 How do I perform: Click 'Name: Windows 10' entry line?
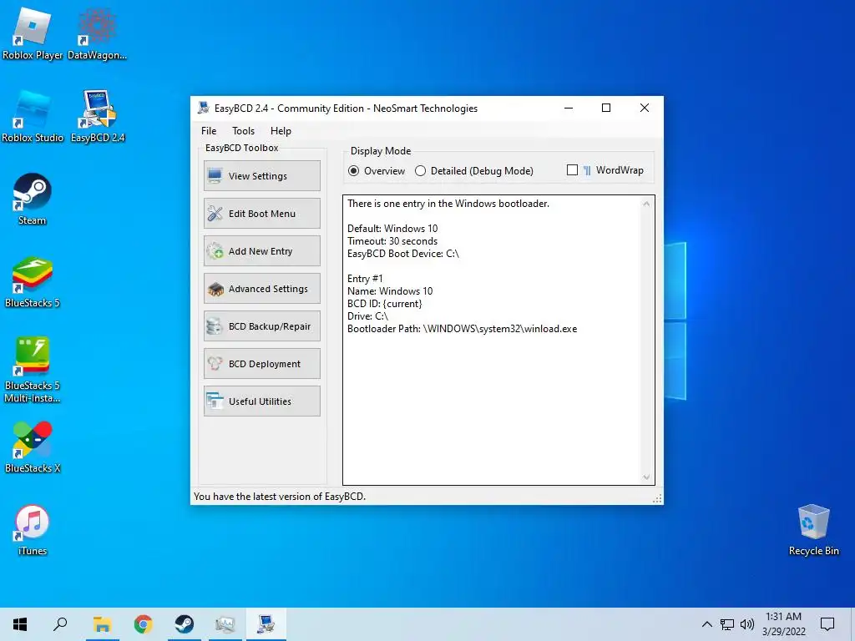(x=390, y=291)
